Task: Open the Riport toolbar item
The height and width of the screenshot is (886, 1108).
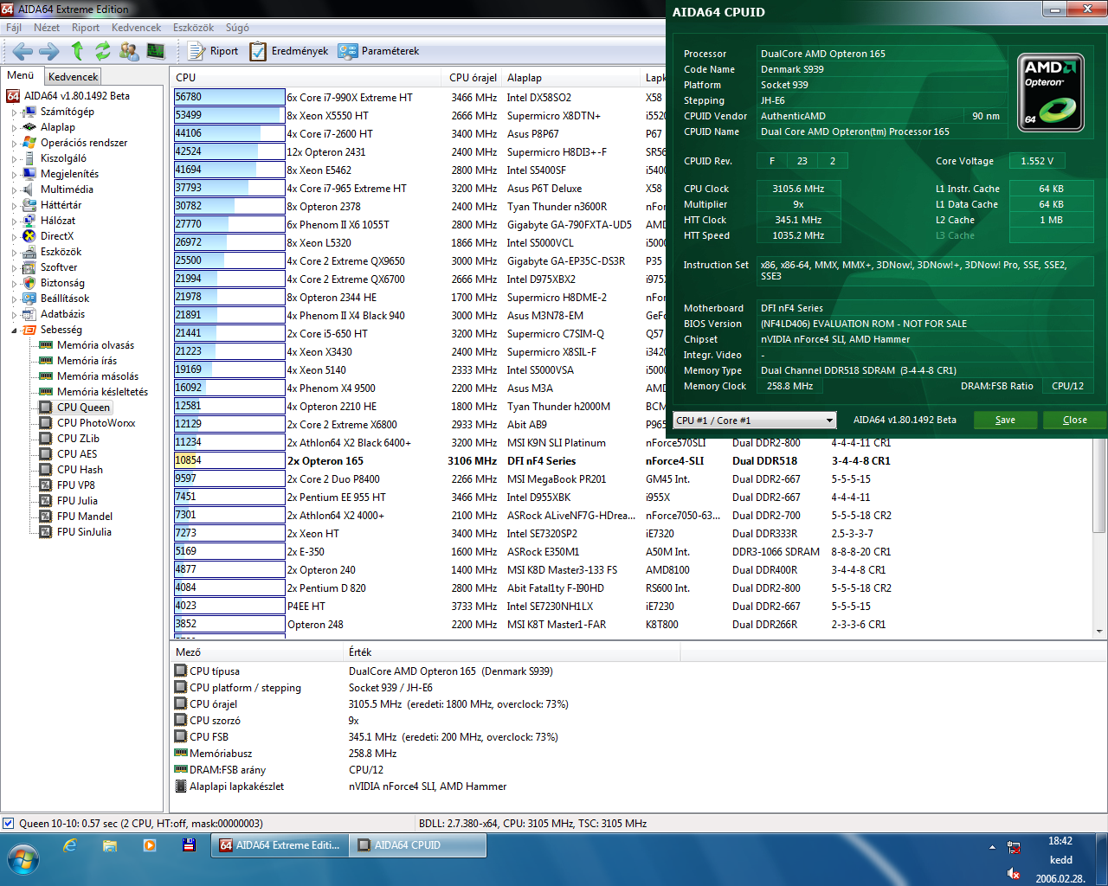Action: (x=213, y=51)
